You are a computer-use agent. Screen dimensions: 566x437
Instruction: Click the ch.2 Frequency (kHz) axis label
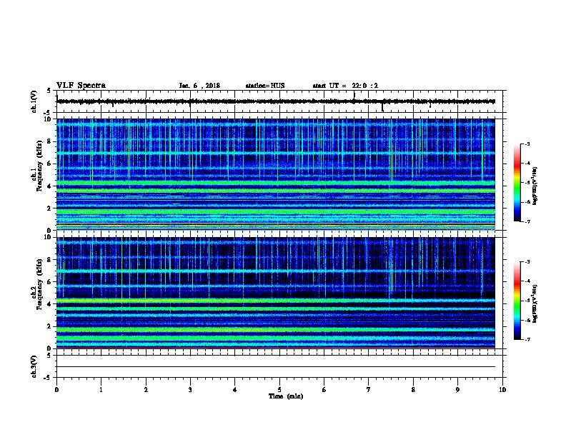pos(37,285)
